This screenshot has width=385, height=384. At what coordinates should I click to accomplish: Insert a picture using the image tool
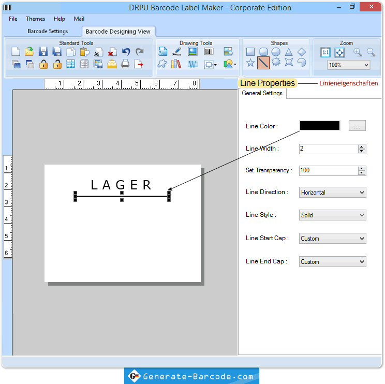point(192,52)
